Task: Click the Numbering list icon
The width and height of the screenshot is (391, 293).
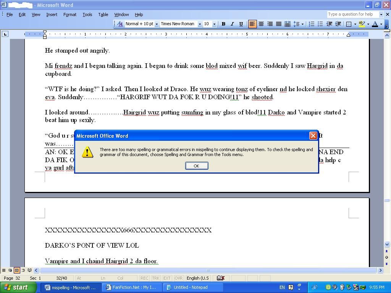Action: [x=312, y=24]
